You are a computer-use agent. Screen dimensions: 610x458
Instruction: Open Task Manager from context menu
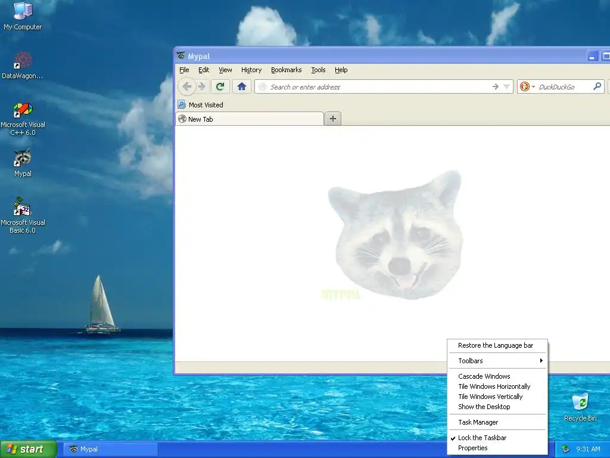[x=497, y=422]
